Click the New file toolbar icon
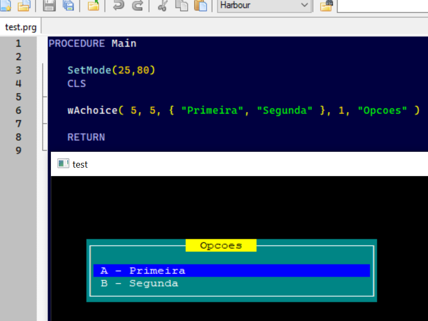The width and height of the screenshot is (428, 321). click(x=5, y=5)
